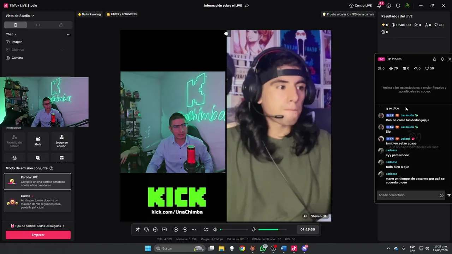Close the floating LIVE chat panel
Screen dimensions: 452x254
point(450,59)
